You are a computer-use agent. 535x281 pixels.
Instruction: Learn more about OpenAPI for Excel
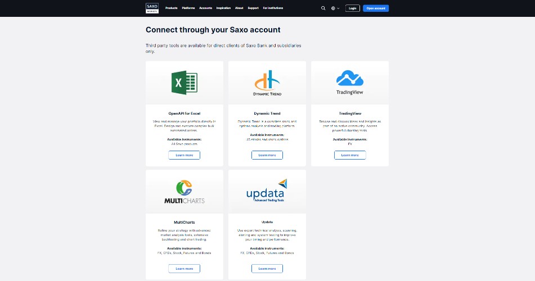[x=184, y=155]
